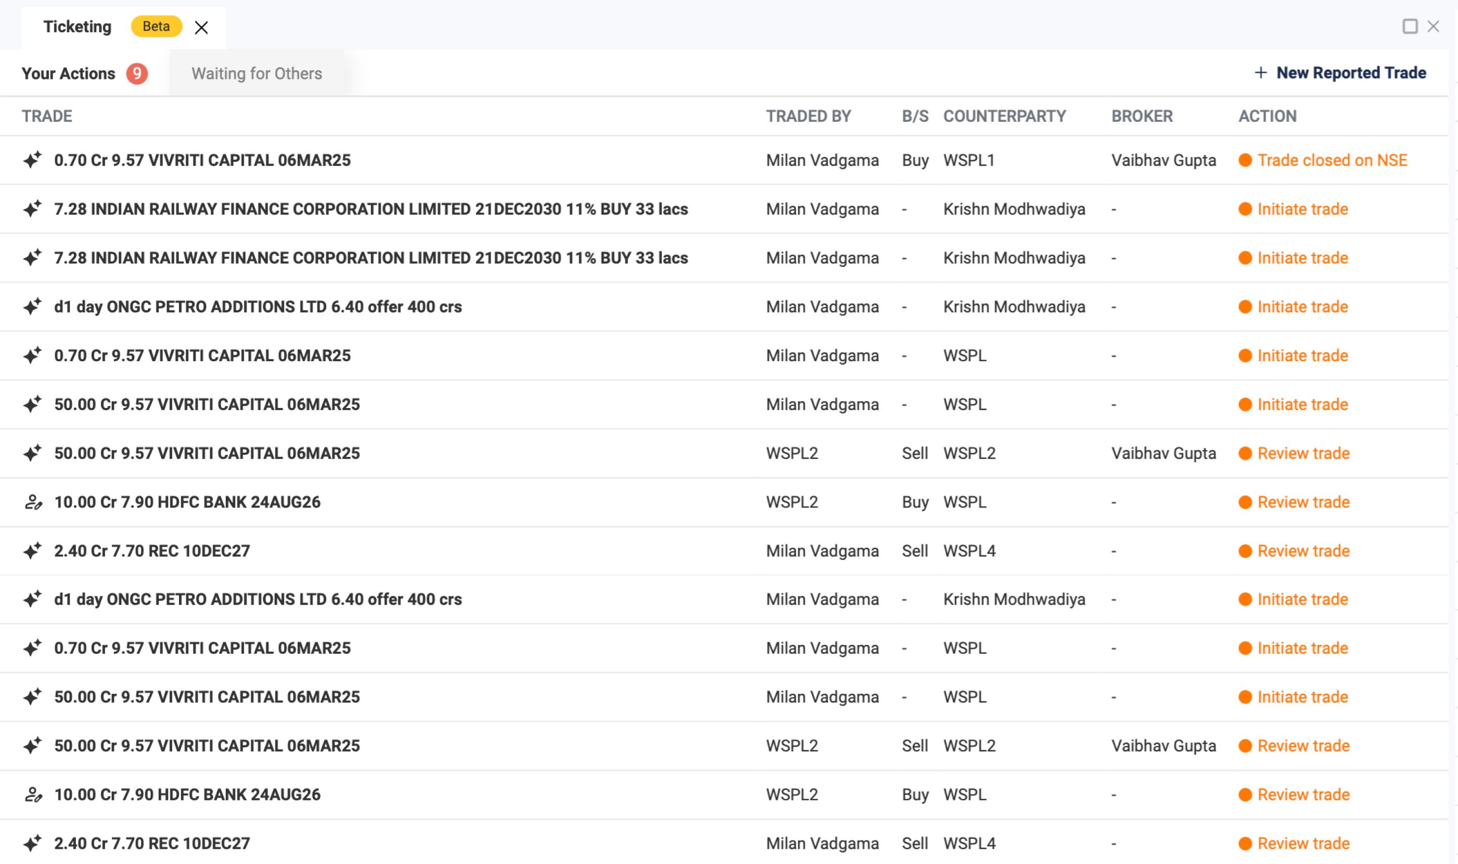
Task: Switch to the Waiting for Others tab
Action: (x=257, y=73)
